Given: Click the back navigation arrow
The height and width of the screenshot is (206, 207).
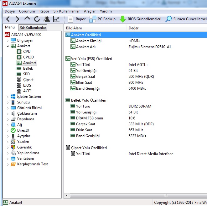Looking at the screenshot, I should click(8, 19).
